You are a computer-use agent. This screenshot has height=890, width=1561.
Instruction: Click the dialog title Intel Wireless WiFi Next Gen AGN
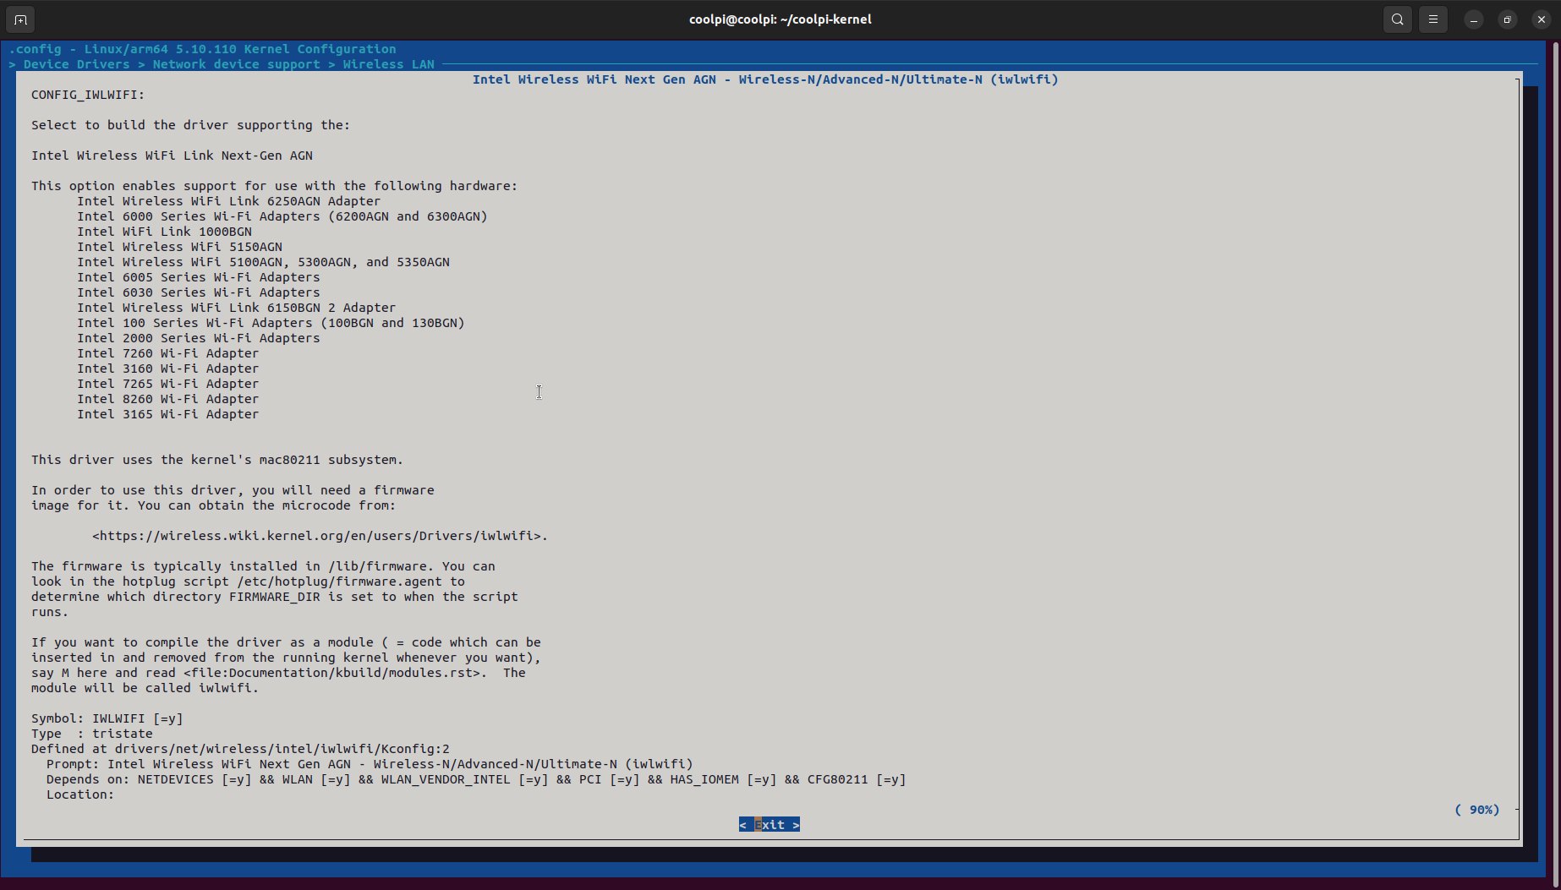pos(765,79)
